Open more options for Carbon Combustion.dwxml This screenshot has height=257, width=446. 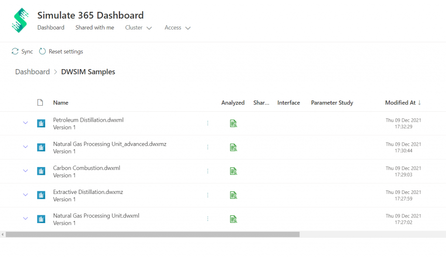point(208,171)
